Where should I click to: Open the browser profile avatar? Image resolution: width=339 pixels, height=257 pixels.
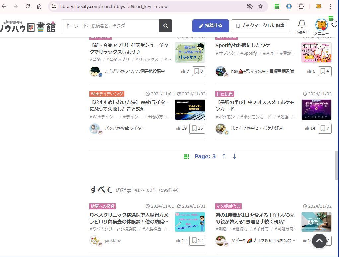tap(318, 6)
